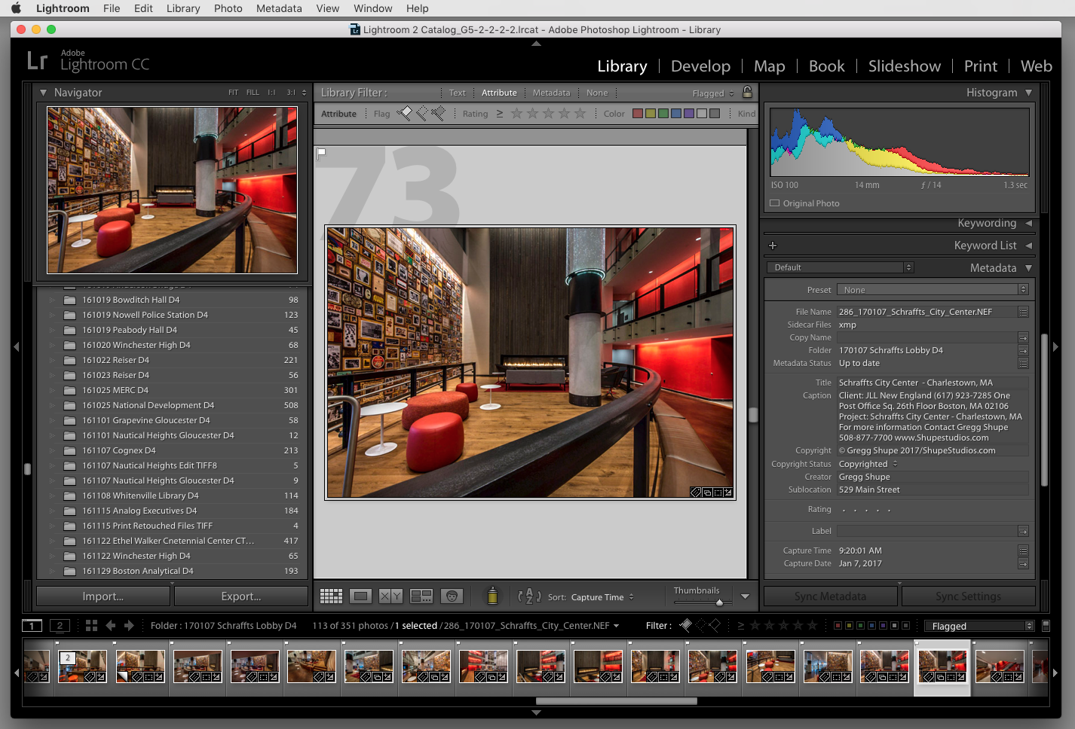Filter by red color label

pos(638,114)
